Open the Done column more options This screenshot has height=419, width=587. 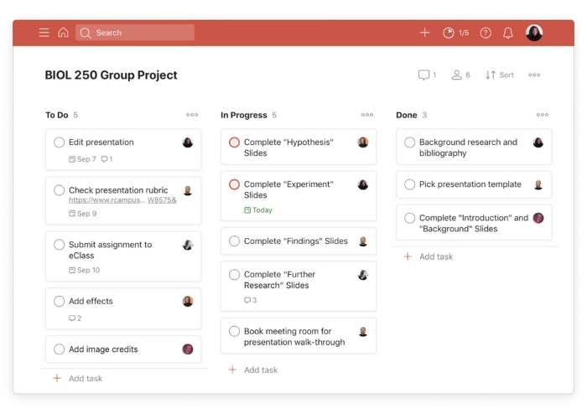pos(543,115)
